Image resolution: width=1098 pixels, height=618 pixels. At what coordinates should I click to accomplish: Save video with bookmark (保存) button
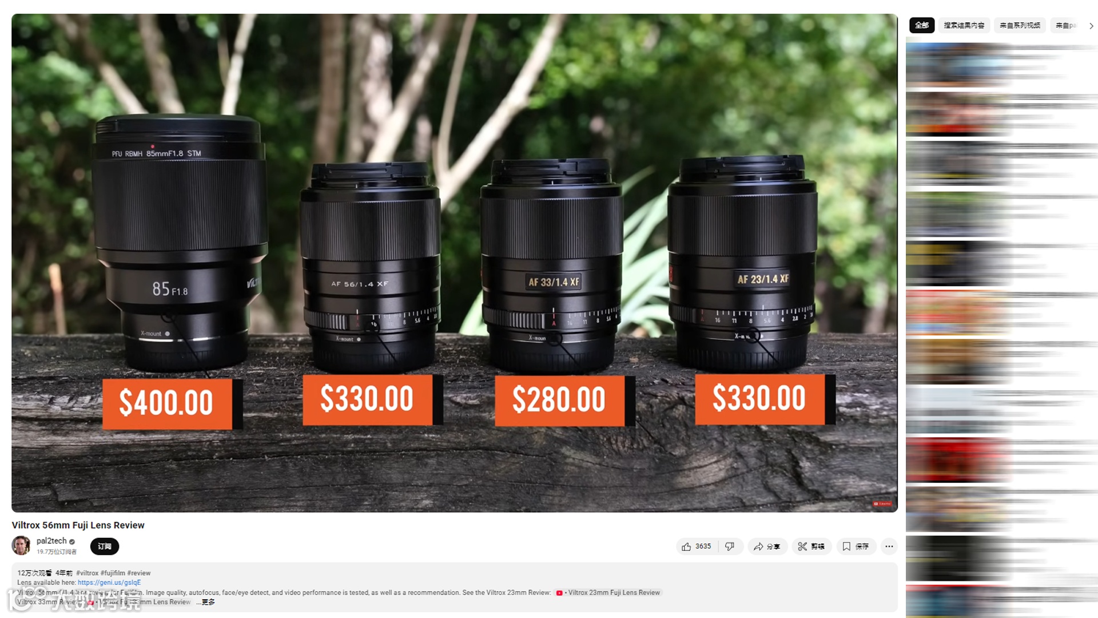pyautogui.click(x=855, y=546)
